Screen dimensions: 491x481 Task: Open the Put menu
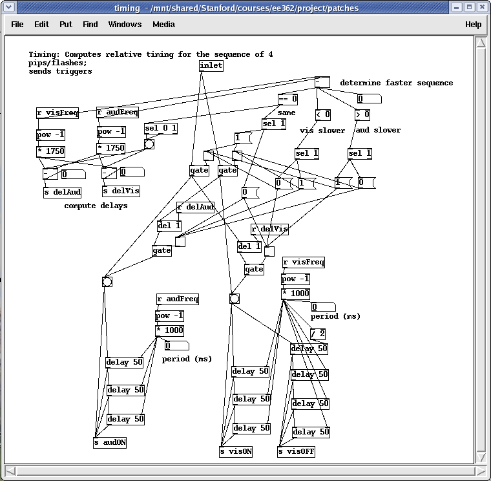[x=66, y=25]
